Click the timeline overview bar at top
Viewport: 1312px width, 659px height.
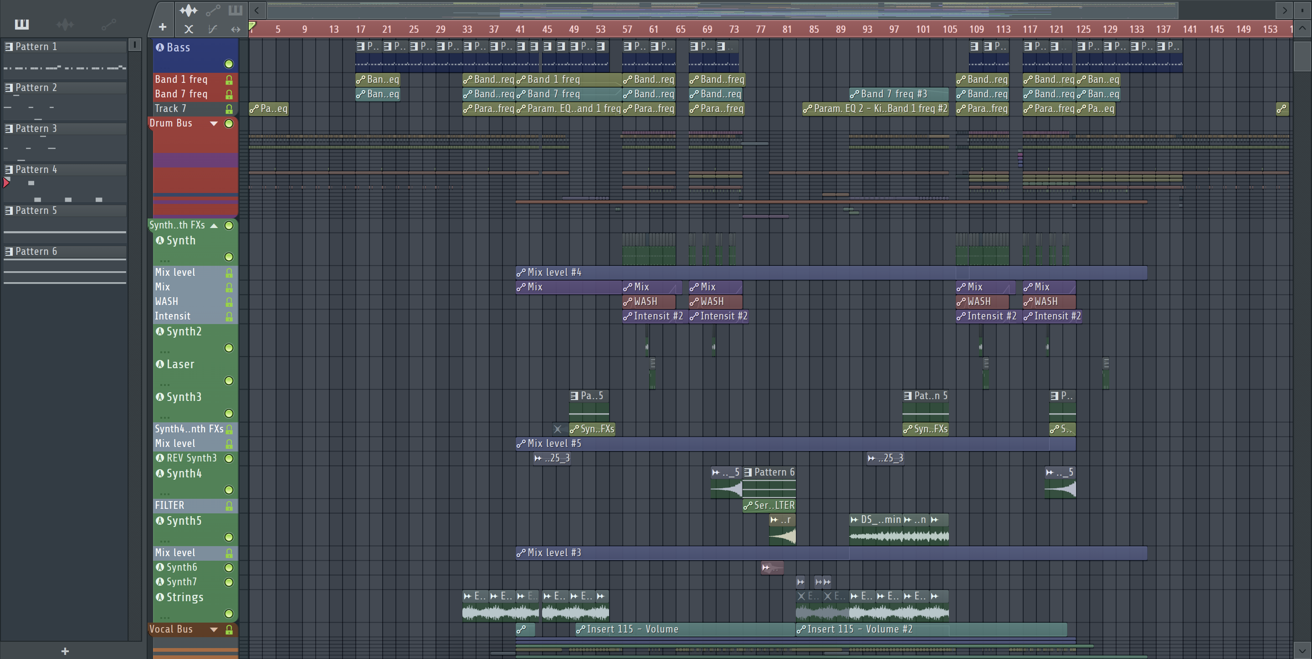point(722,10)
